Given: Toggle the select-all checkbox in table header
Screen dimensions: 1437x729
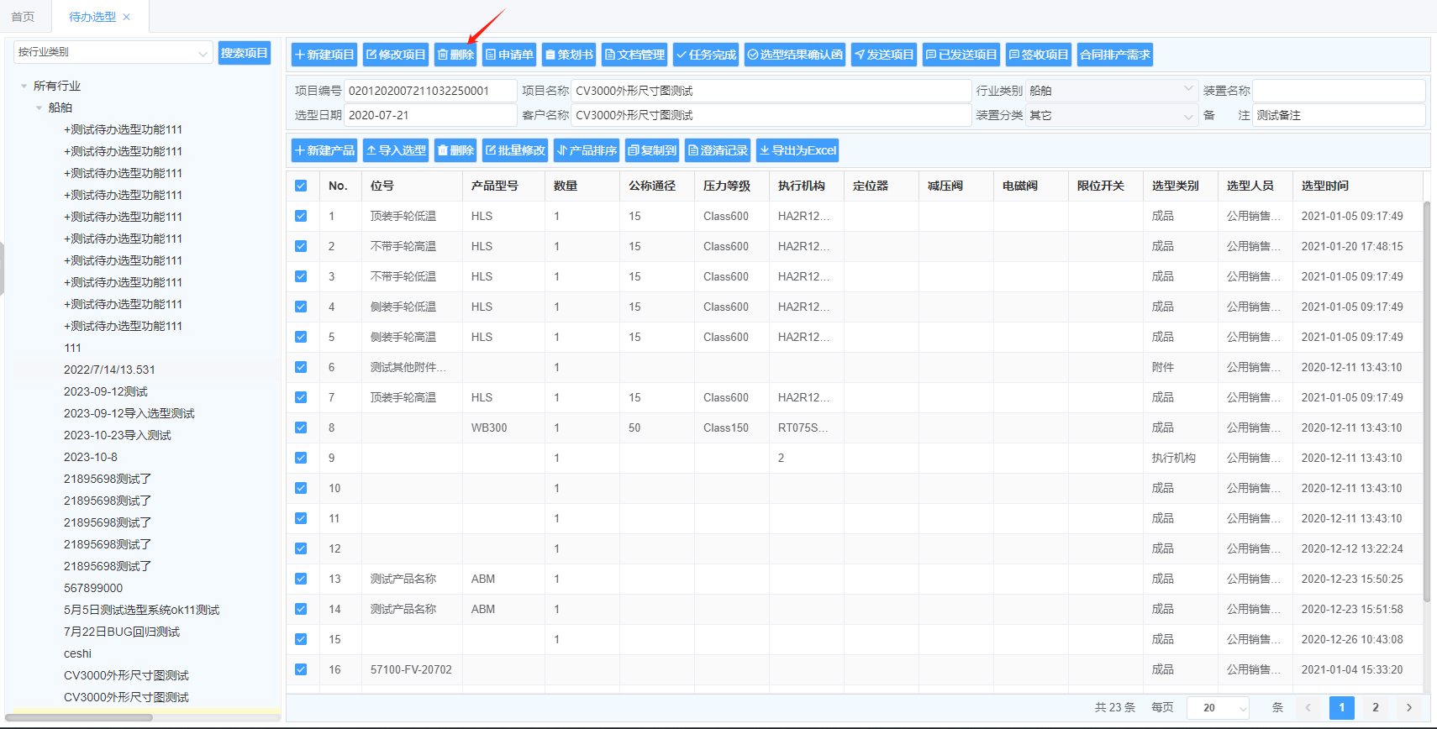Looking at the screenshot, I should [301, 186].
